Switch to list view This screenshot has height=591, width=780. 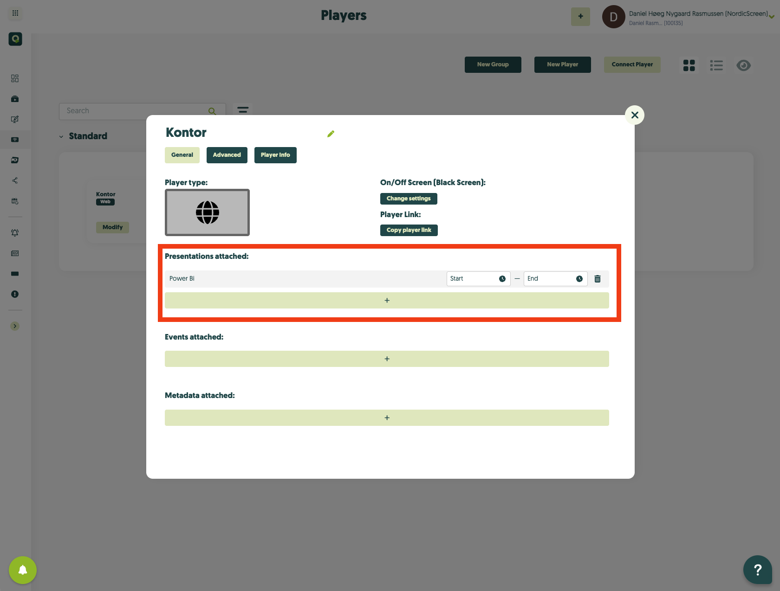716,65
